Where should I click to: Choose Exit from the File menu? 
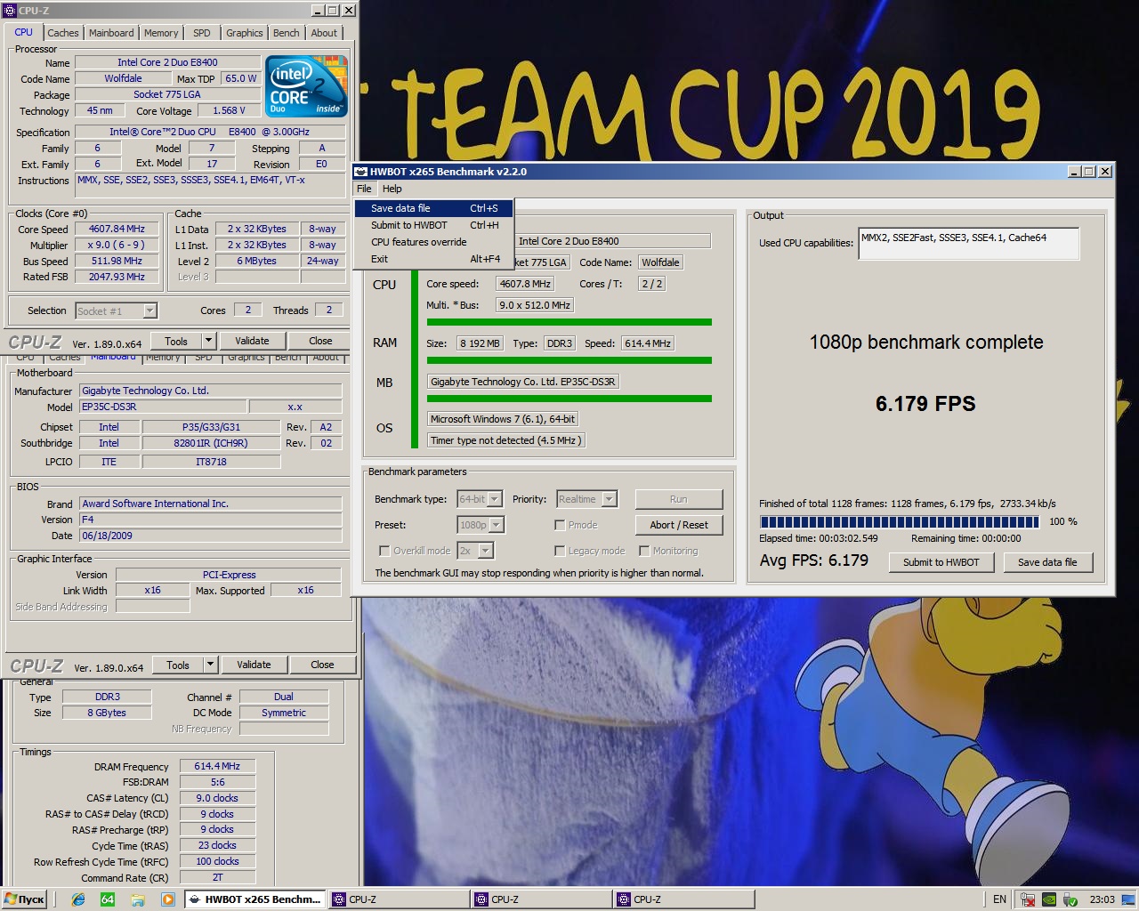point(434,259)
